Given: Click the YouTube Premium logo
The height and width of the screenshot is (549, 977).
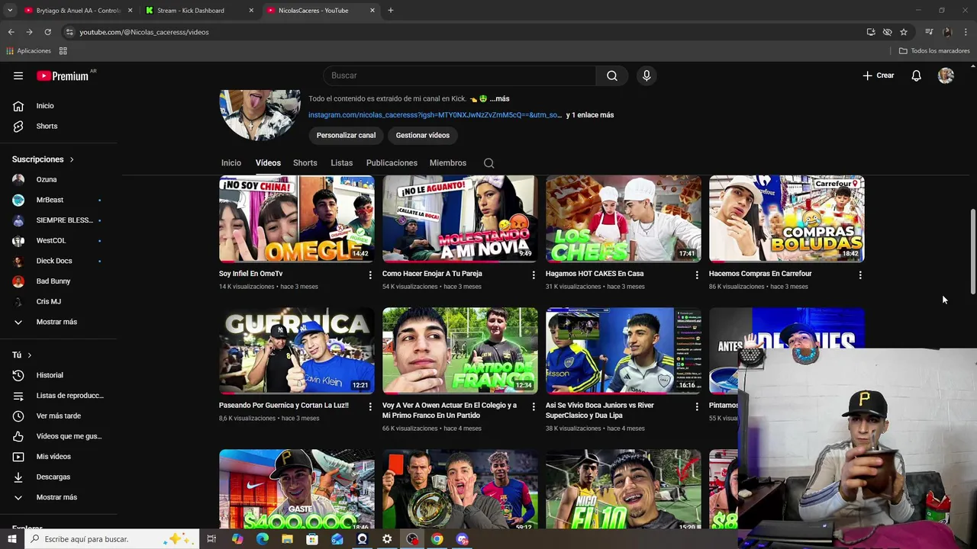Looking at the screenshot, I should (64, 75).
